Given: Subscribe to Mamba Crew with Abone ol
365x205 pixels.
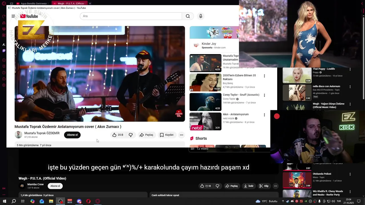Looking at the screenshot, I should (55, 186).
